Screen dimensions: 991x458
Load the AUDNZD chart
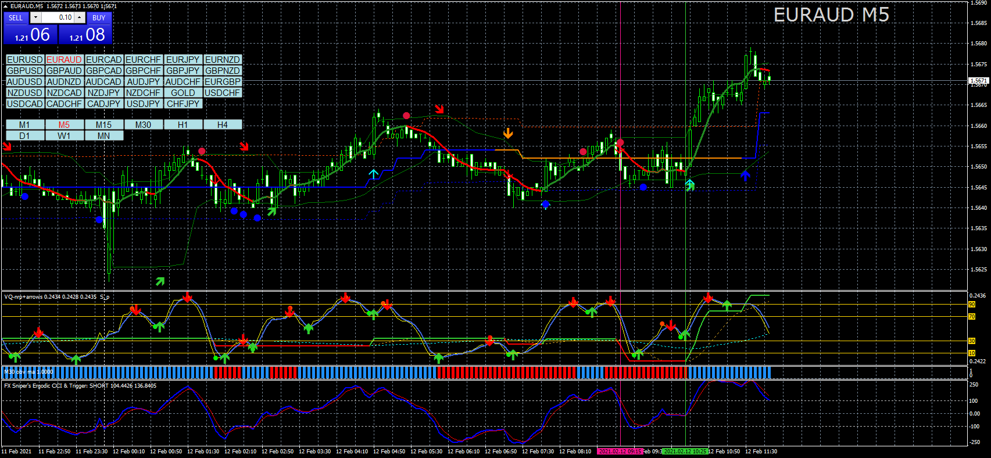[x=64, y=82]
